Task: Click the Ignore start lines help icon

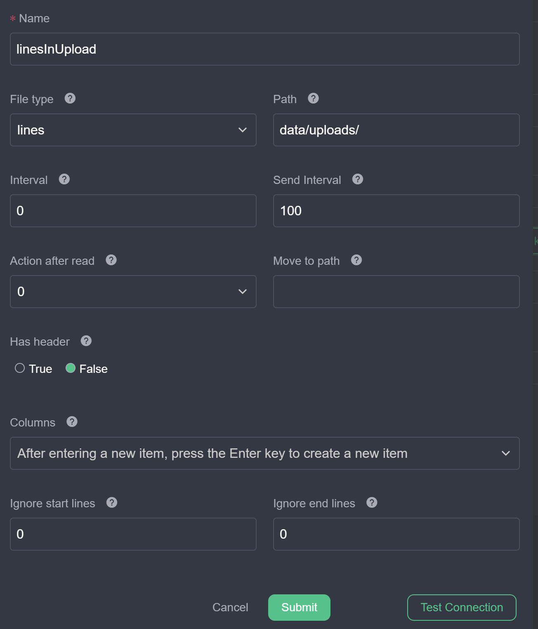Action: [111, 503]
